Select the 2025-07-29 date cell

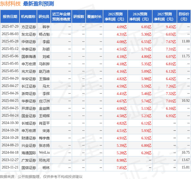click(10, 27)
